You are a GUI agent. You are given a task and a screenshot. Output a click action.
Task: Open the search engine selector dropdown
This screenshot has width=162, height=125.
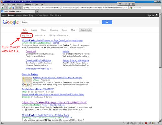coord(131,8)
